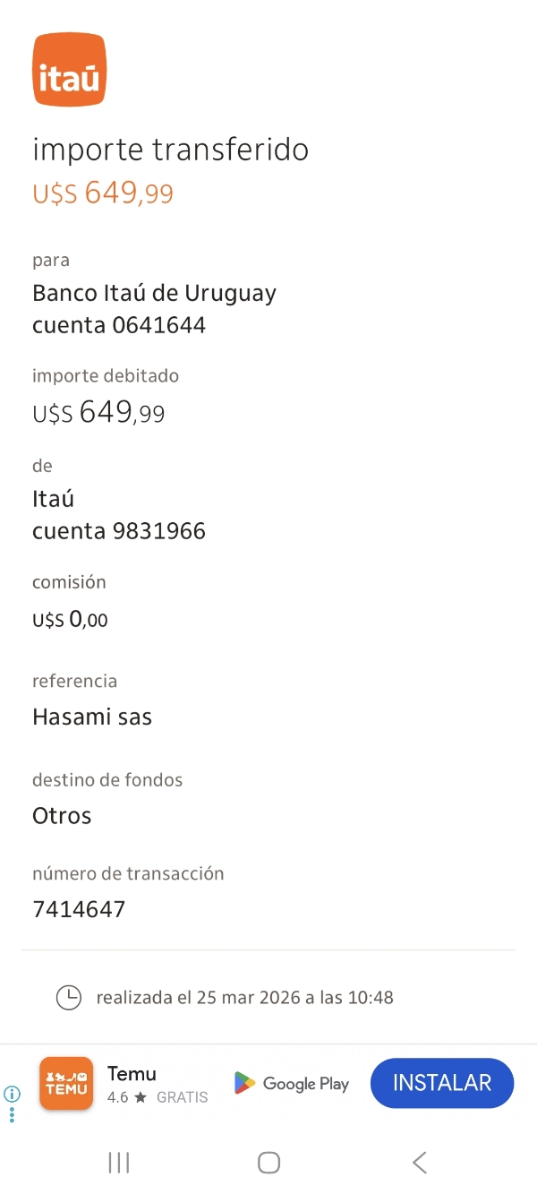This screenshot has width=537, height=1194.
Task: Go back with the Android back arrow
Action: [x=419, y=1163]
